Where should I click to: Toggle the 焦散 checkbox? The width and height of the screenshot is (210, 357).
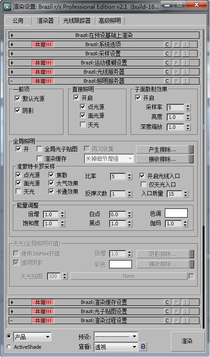[x=51, y=175]
